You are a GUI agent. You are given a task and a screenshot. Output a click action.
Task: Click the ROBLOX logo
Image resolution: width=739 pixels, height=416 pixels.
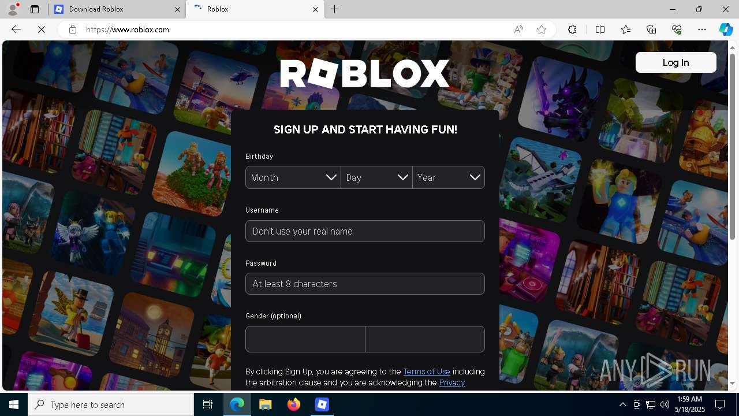(365, 73)
